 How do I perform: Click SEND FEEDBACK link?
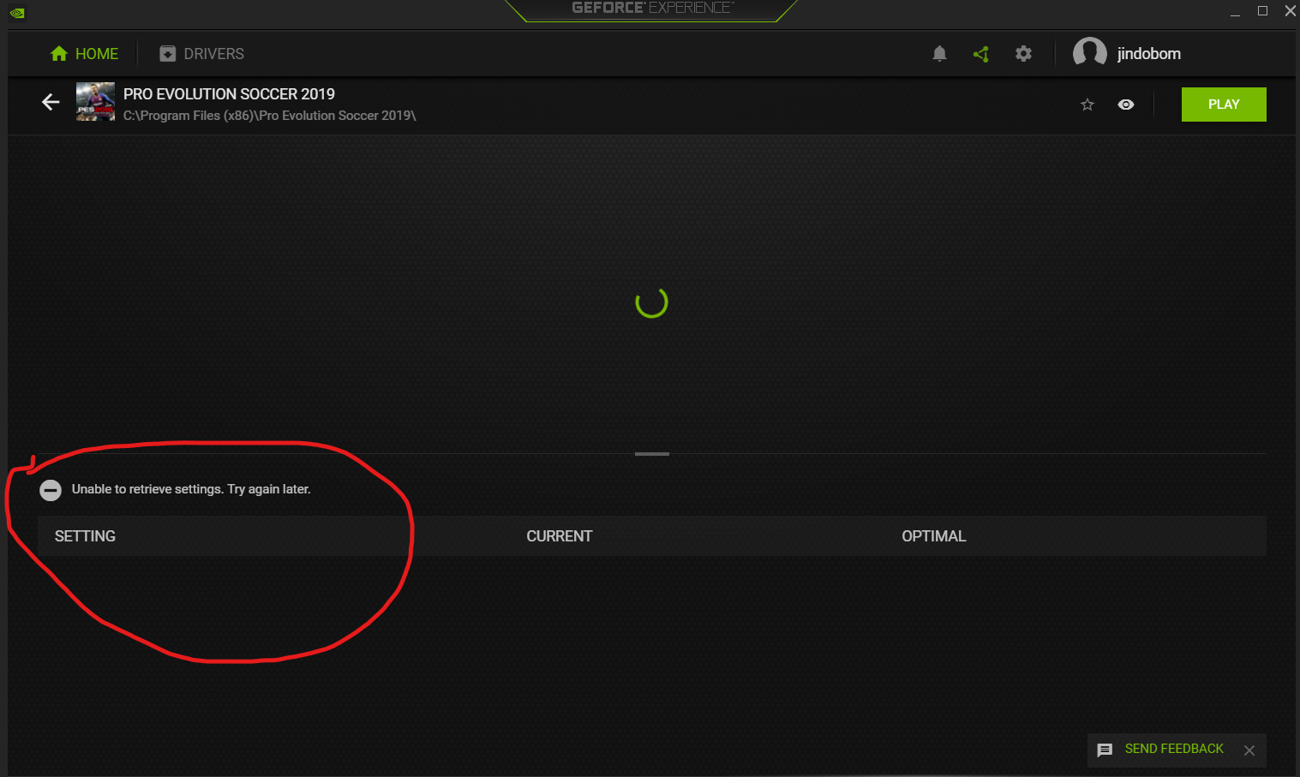click(1174, 749)
